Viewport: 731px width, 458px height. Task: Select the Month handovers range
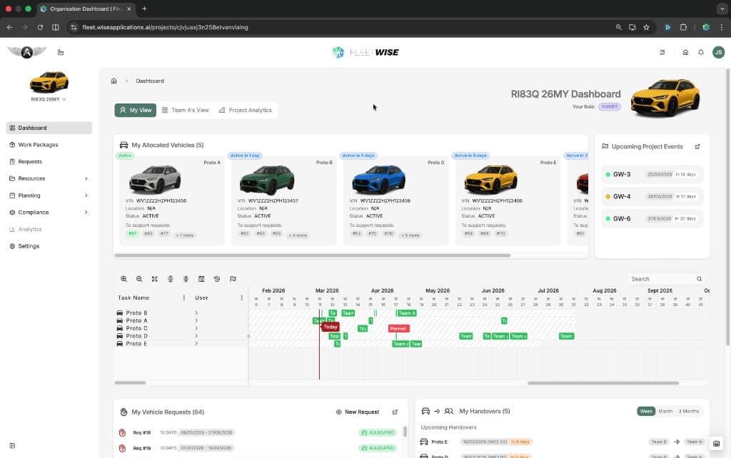665,411
